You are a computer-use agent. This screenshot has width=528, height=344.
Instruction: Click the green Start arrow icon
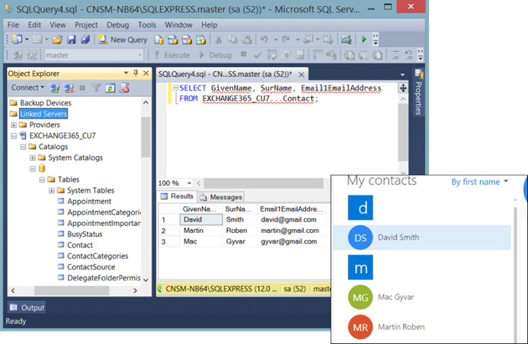coord(363,40)
